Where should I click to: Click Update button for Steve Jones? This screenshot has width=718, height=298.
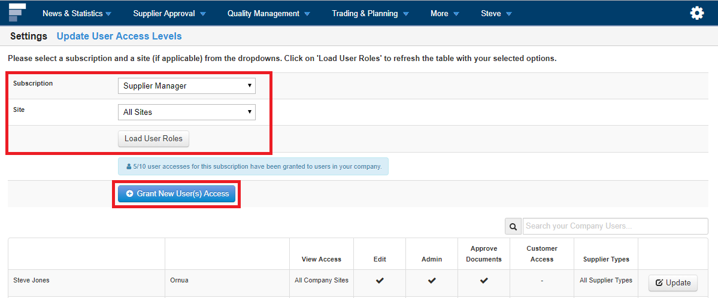tap(672, 283)
